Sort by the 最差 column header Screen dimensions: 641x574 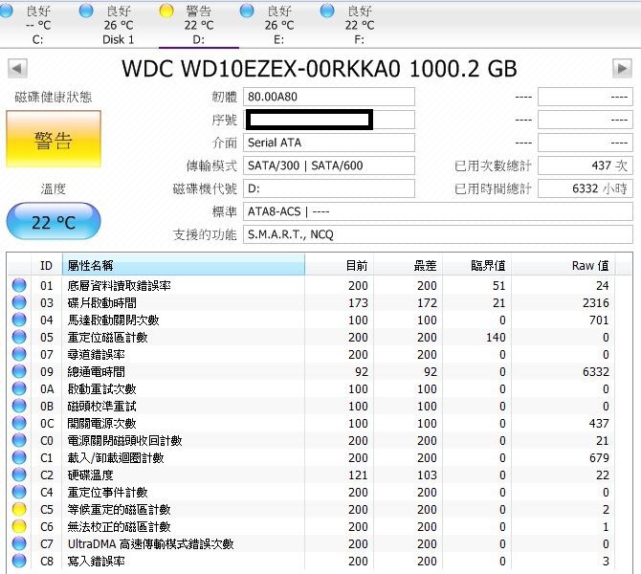pos(408,265)
